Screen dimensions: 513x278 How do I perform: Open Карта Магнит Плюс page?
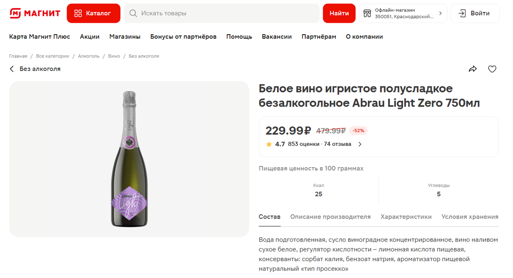coord(40,37)
